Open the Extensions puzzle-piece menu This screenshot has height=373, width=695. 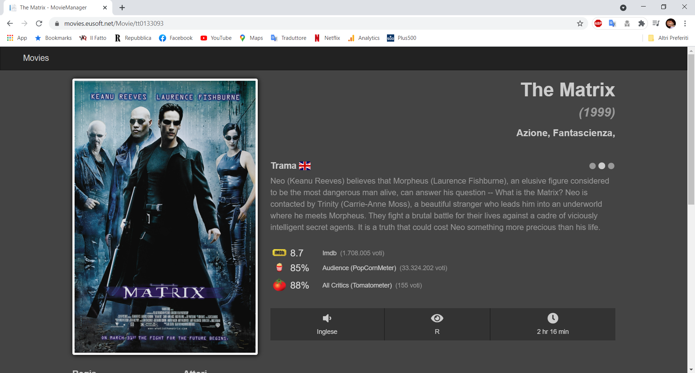click(x=641, y=24)
